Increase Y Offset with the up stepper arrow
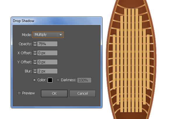 [35, 61]
